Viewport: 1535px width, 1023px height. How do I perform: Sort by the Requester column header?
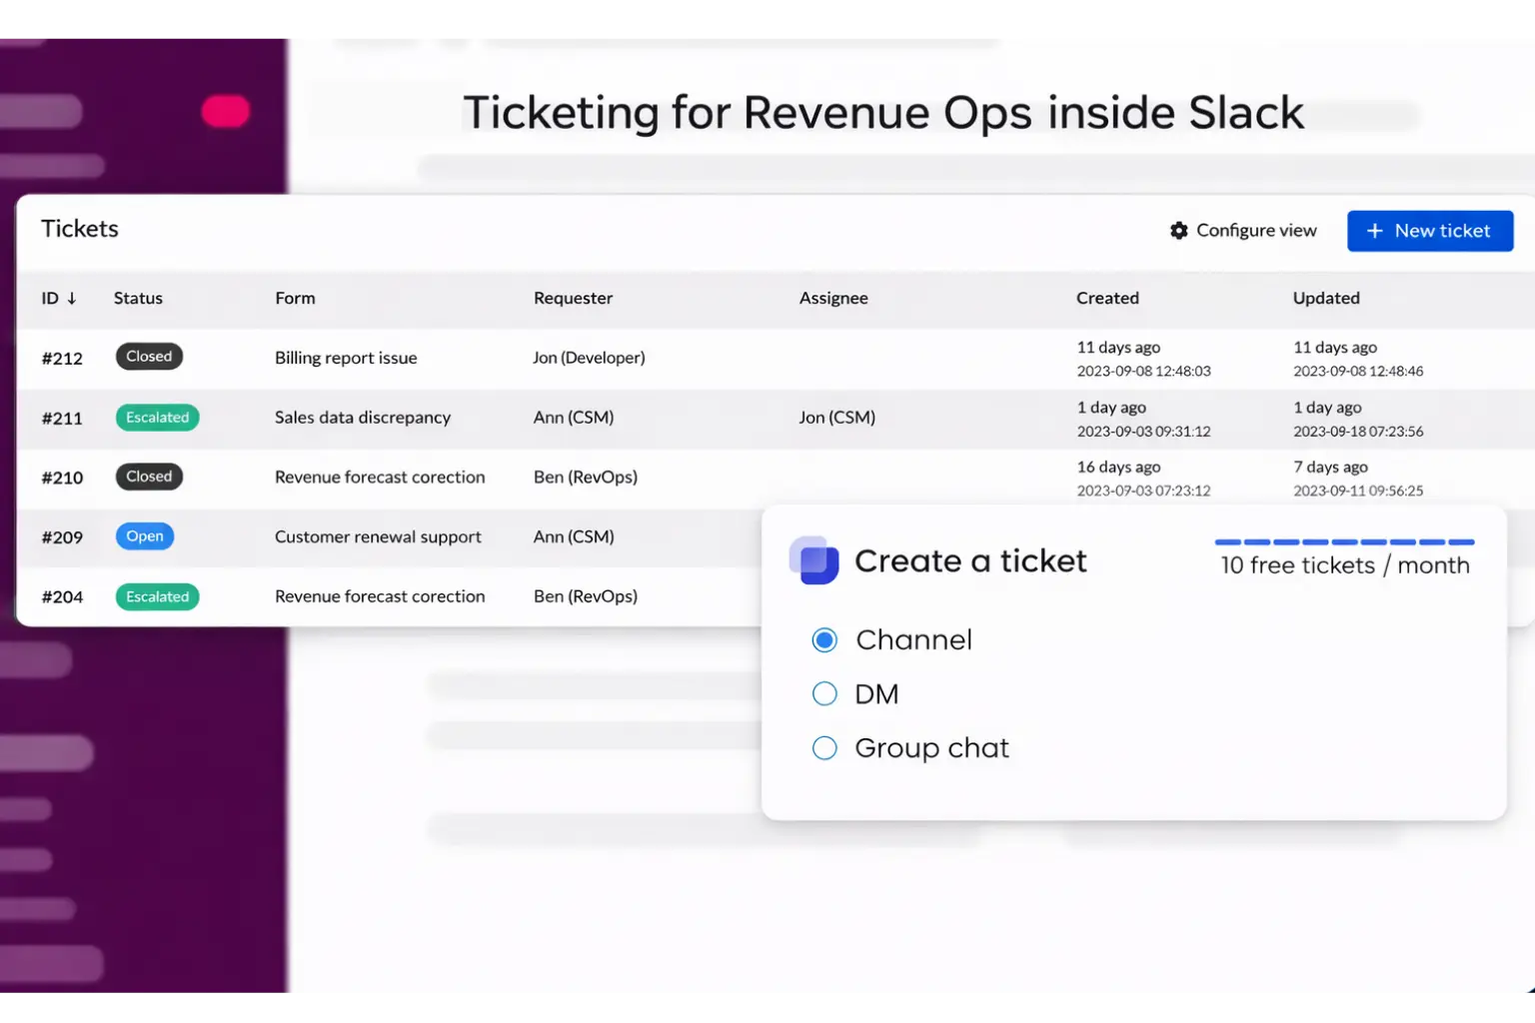pos(574,299)
